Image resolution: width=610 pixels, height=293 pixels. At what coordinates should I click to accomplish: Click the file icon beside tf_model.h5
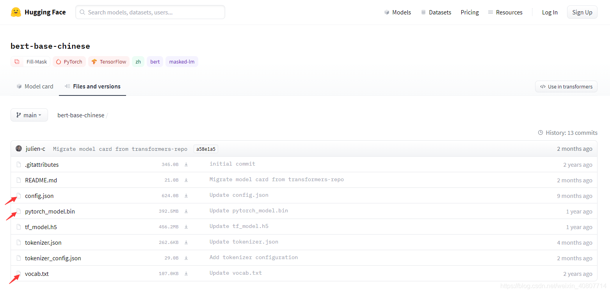[18, 227]
